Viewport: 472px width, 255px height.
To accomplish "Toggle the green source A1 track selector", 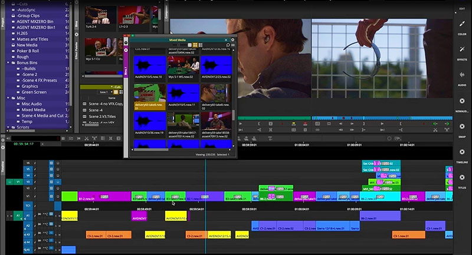I will [18, 216].
